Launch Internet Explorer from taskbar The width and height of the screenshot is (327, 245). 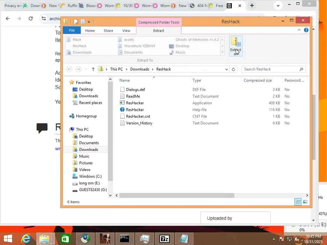(x=26, y=239)
